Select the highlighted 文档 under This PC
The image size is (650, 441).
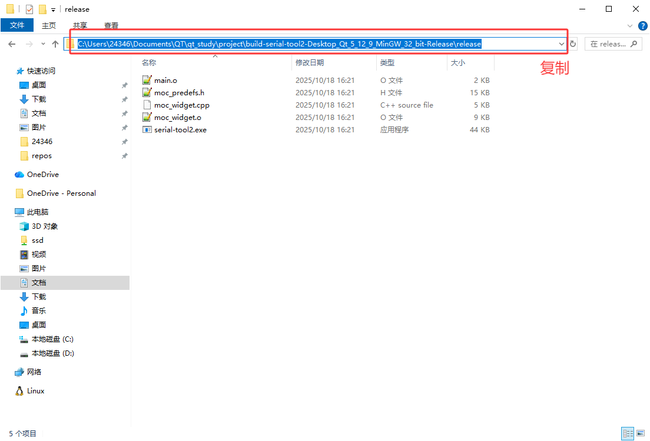(x=65, y=282)
